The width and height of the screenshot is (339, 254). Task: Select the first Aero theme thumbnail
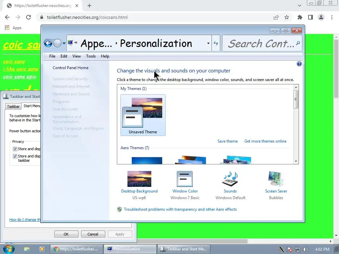(x=147, y=160)
